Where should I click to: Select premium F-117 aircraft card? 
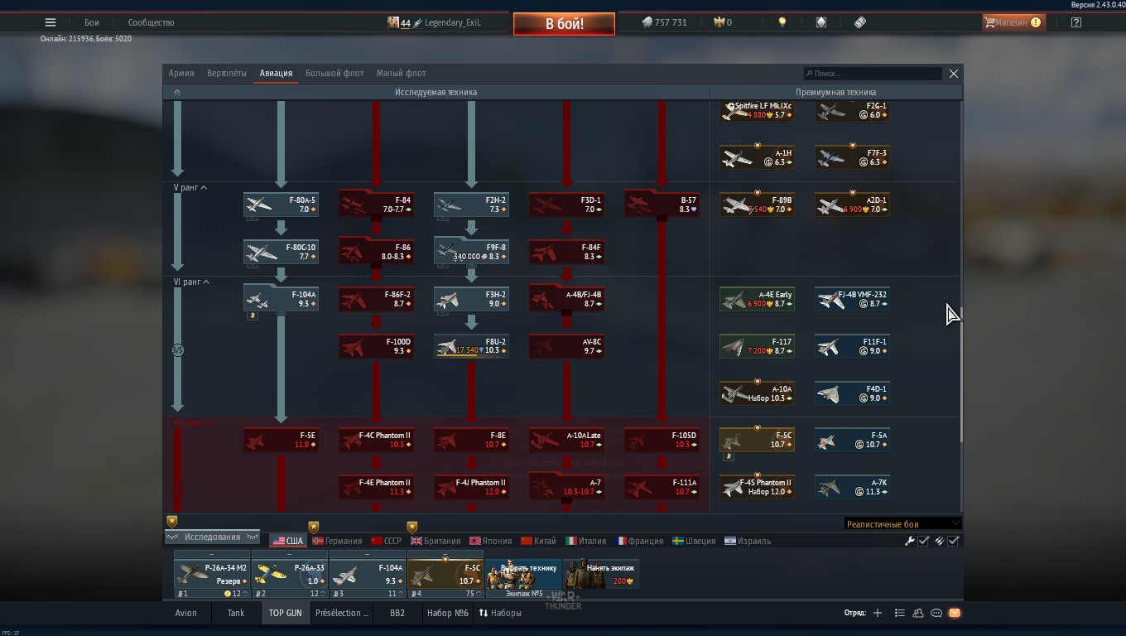tap(757, 346)
